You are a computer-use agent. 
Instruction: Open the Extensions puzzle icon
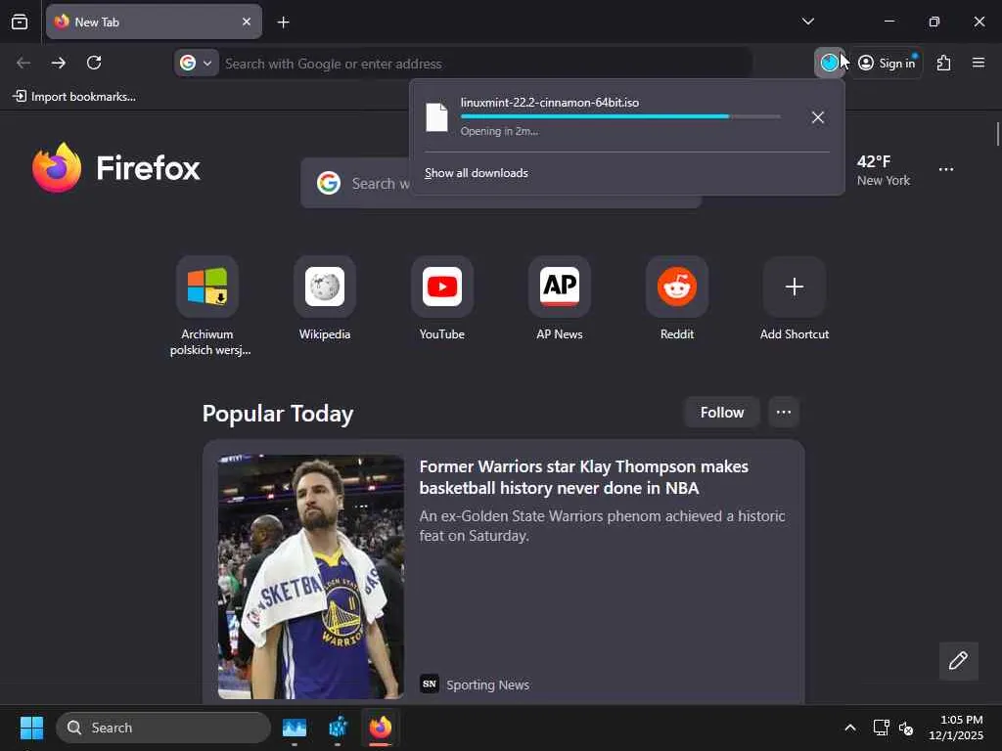(943, 63)
